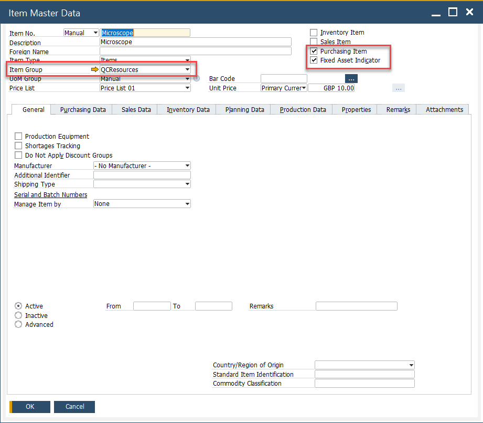This screenshot has height=423, width=483.
Task: Click into the Foreign Name field
Action: click(x=195, y=51)
